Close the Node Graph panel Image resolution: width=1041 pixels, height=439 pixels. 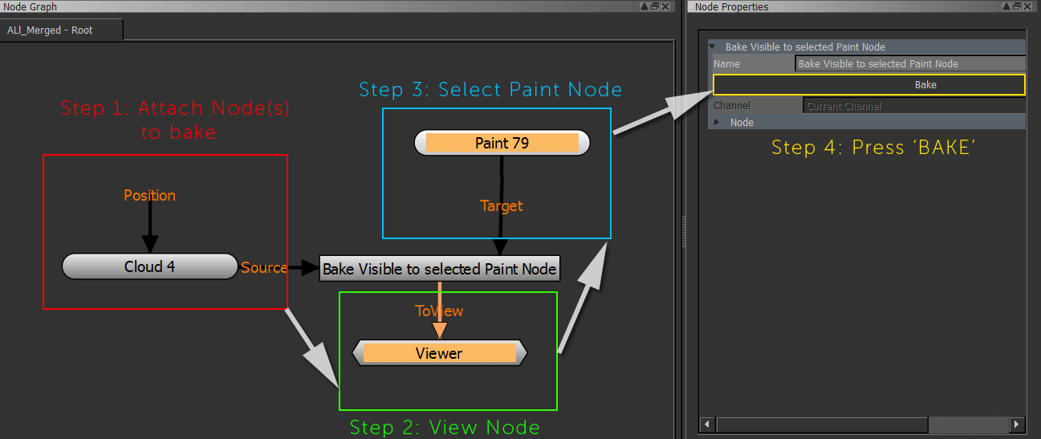click(666, 6)
